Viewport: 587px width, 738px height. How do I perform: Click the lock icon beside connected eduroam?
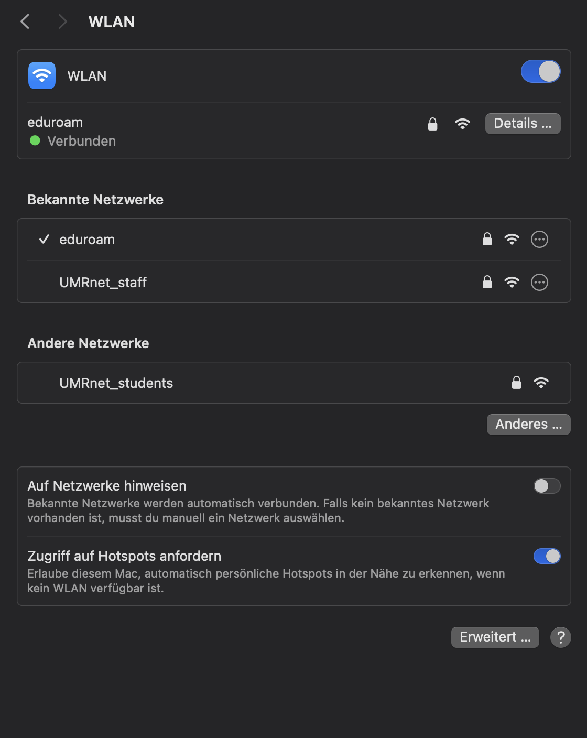432,124
